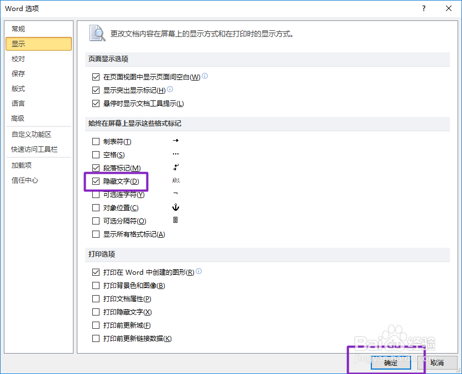Enable 打印背景色和图像 option

(96, 286)
